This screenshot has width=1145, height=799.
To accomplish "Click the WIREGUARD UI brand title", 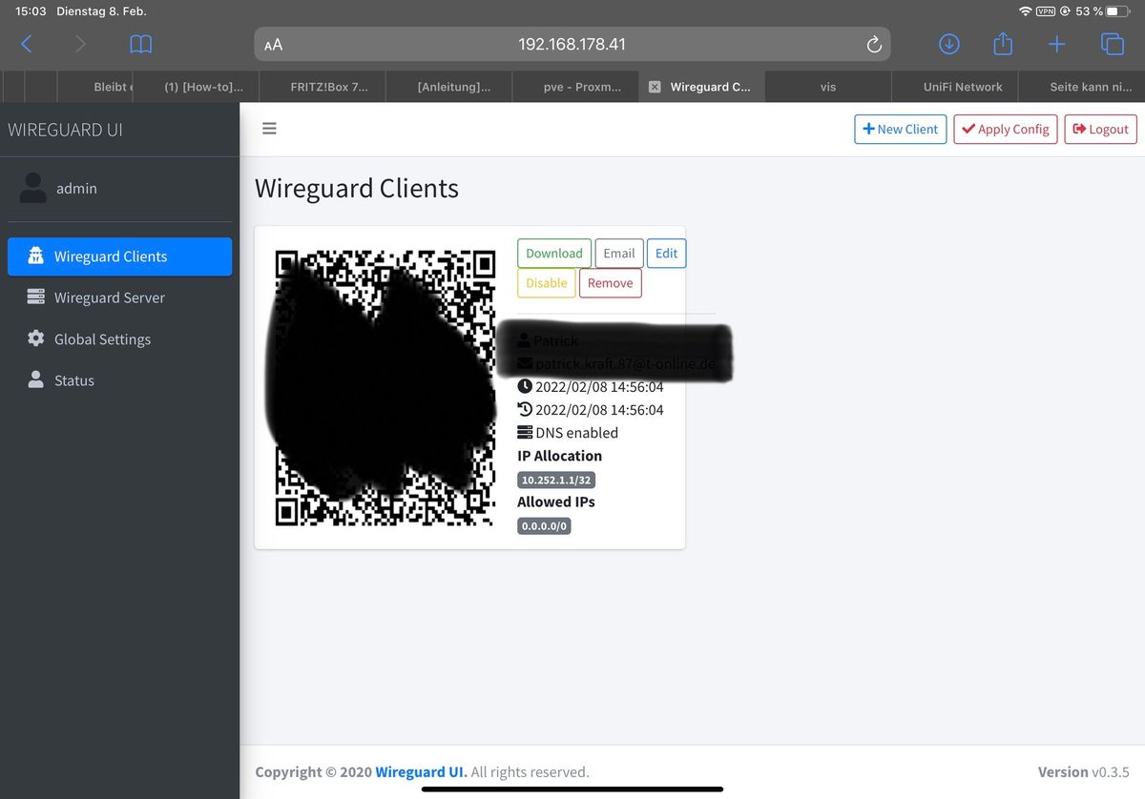I will (66, 130).
